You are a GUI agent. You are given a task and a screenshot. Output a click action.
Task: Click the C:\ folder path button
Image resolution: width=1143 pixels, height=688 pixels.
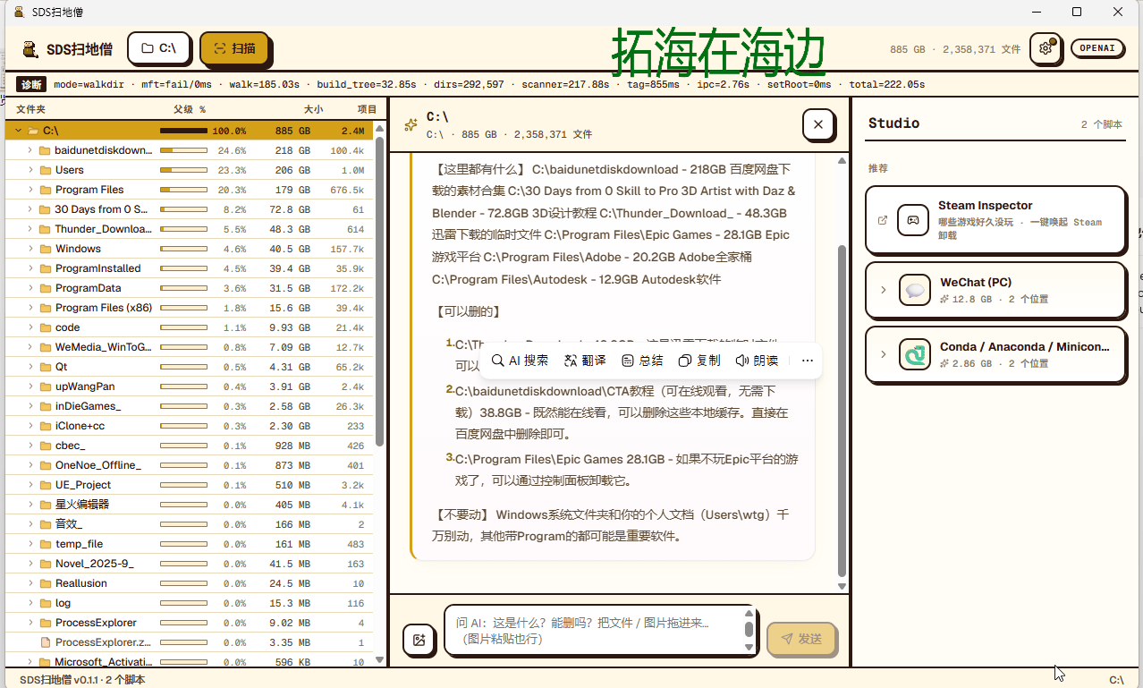coord(159,48)
